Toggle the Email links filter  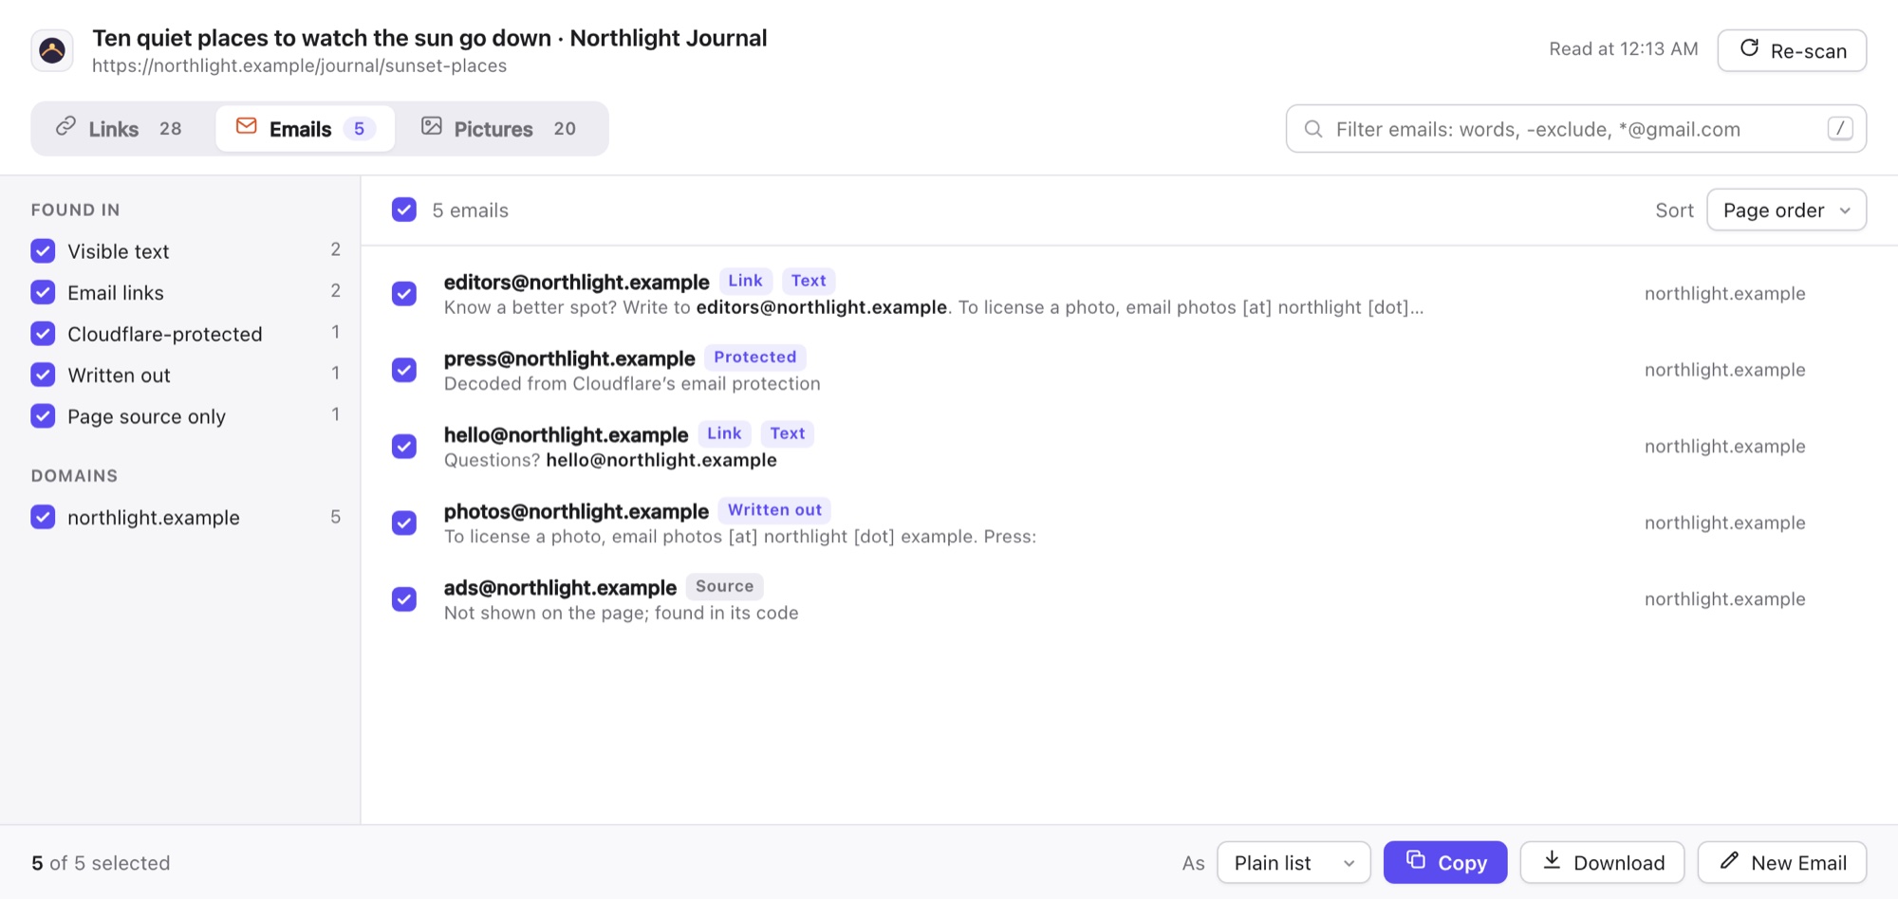click(x=43, y=292)
